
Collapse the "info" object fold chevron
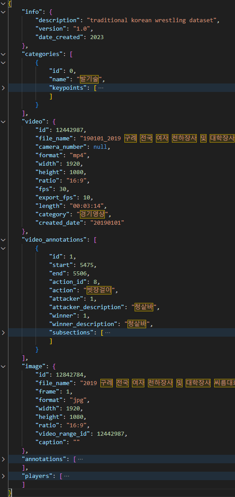[x=3, y=12]
